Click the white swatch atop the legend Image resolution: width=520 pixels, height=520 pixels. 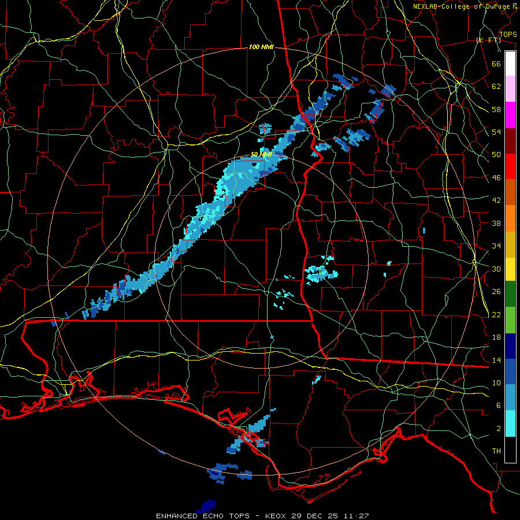(510, 64)
